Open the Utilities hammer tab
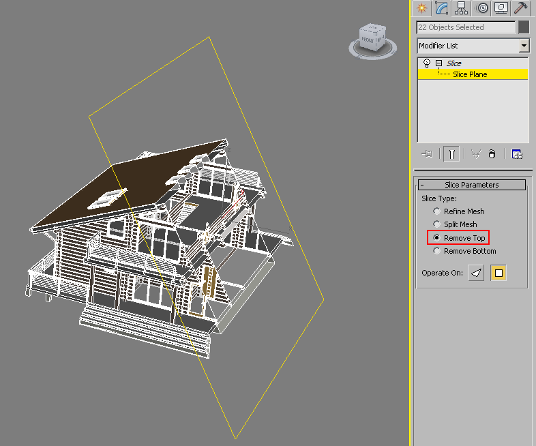The image size is (536, 446). [520, 8]
